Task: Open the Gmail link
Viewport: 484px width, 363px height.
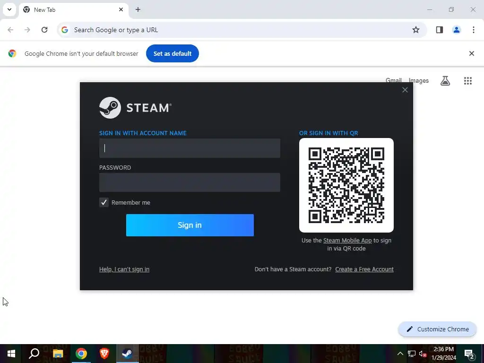Action: pyautogui.click(x=394, y=80)
